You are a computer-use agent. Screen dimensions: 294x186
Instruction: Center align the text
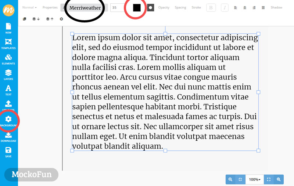coord(245,7)
